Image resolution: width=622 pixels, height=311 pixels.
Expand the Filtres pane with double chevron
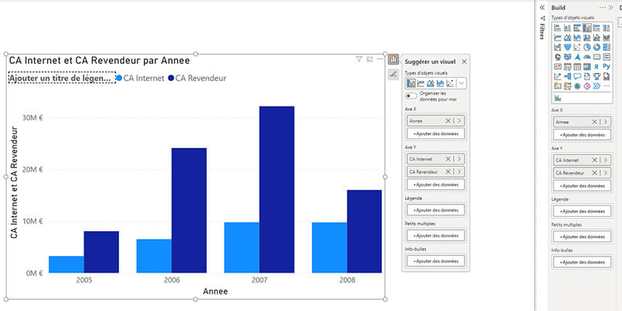click(x=542, y=7)
